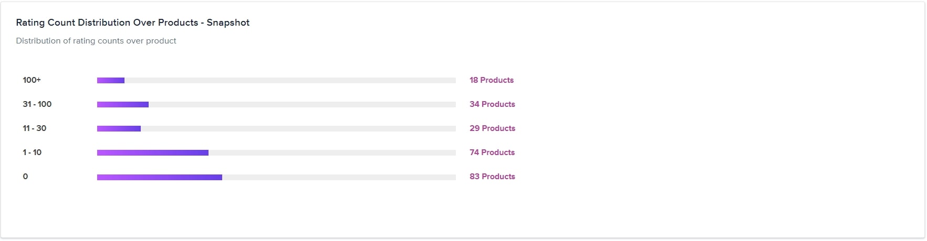
Task: Click the gray unfilled track of 0 bar
Action: click(339, 177)
